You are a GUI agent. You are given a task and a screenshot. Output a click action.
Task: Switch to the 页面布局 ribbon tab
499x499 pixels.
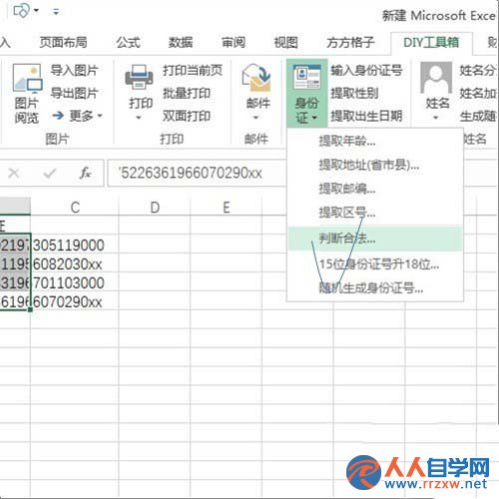pos(63,43)
